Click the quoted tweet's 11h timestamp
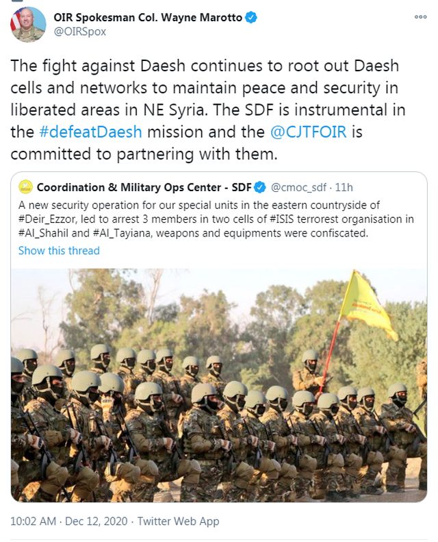The width and height of the screenshot is (438, 542). [345, 187]
